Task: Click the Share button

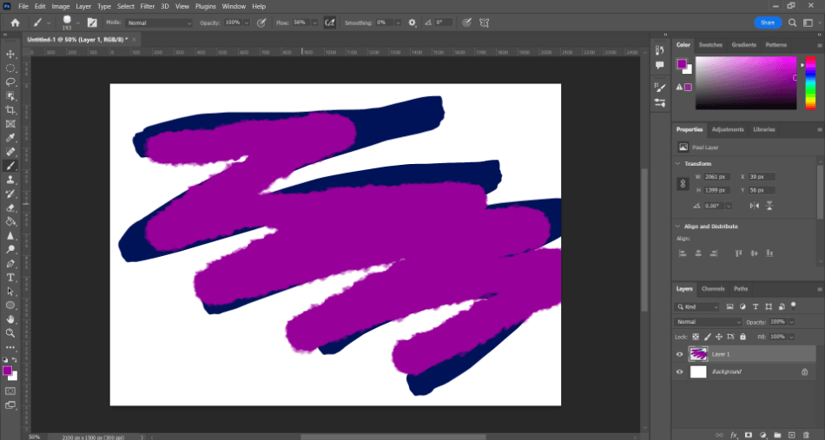Action: 768,23
